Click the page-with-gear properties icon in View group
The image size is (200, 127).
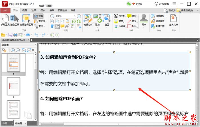(x=79, y=26)
